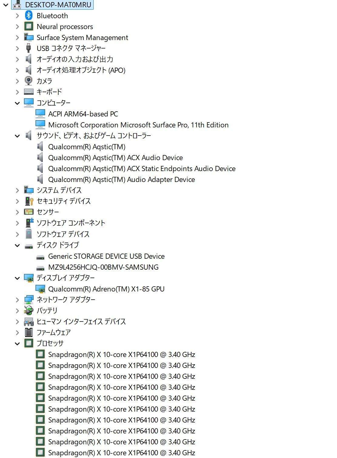Select ACPI ARM64-based PC
This screenshot has width=337, height=458.
coord(83,114)
